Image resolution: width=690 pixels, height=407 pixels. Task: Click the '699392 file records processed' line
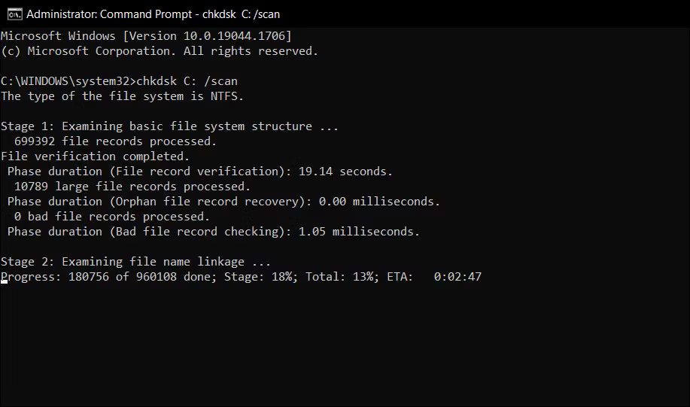point(115,141)
